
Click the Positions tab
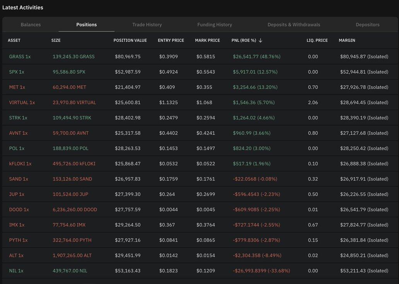pyautogui.click(x=87, y=25)
